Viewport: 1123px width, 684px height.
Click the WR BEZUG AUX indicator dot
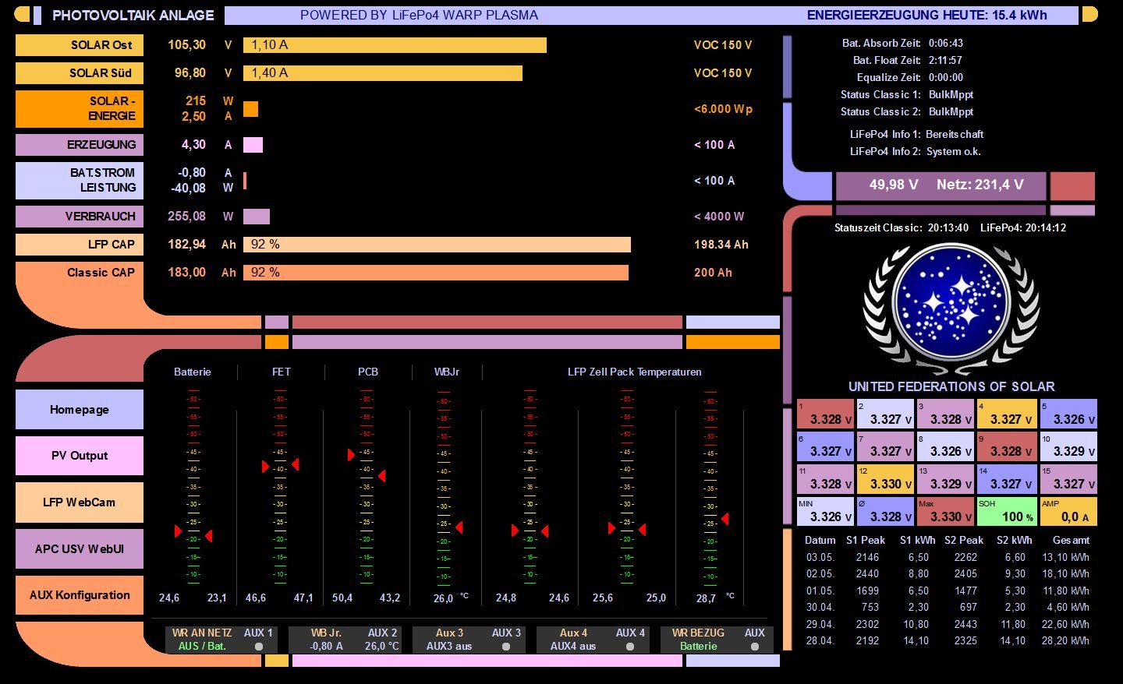754,647
